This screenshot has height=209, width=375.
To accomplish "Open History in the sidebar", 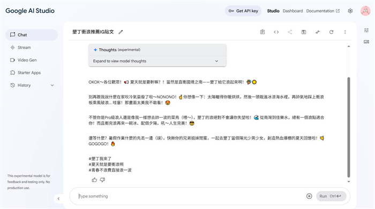I will (x=31, y=85).
